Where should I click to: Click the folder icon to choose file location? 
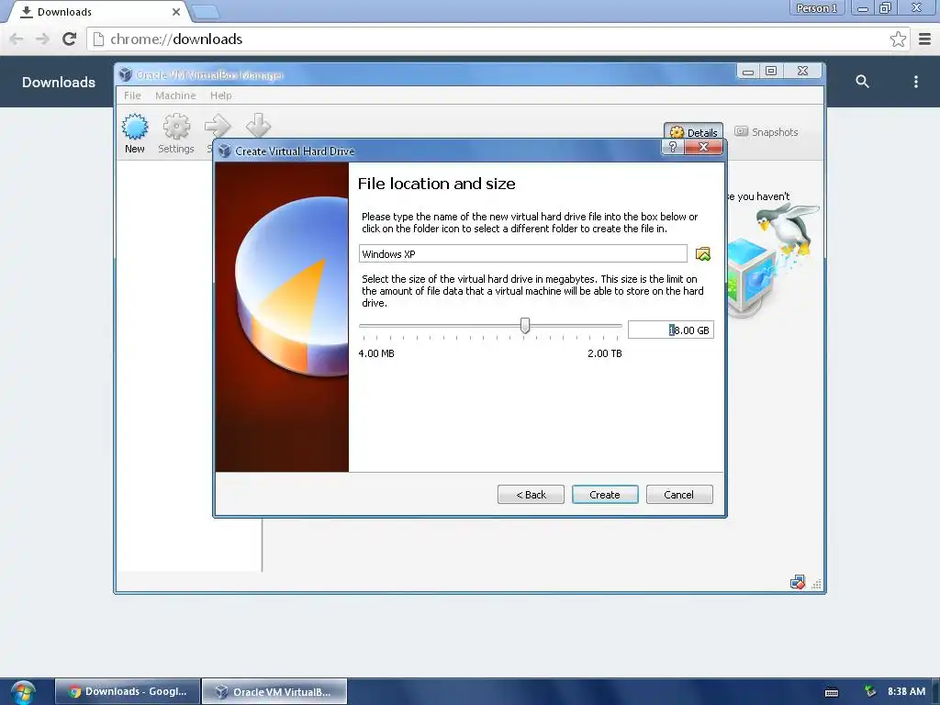click(702, 254)
